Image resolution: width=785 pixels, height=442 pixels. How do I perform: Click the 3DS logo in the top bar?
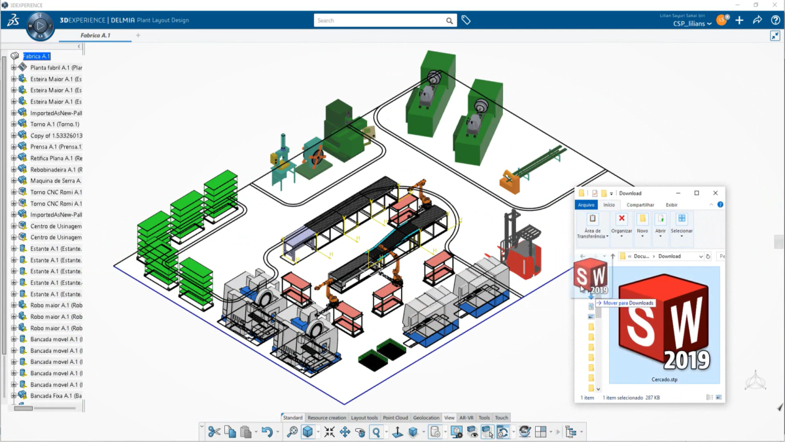click(x=13, y=20)
